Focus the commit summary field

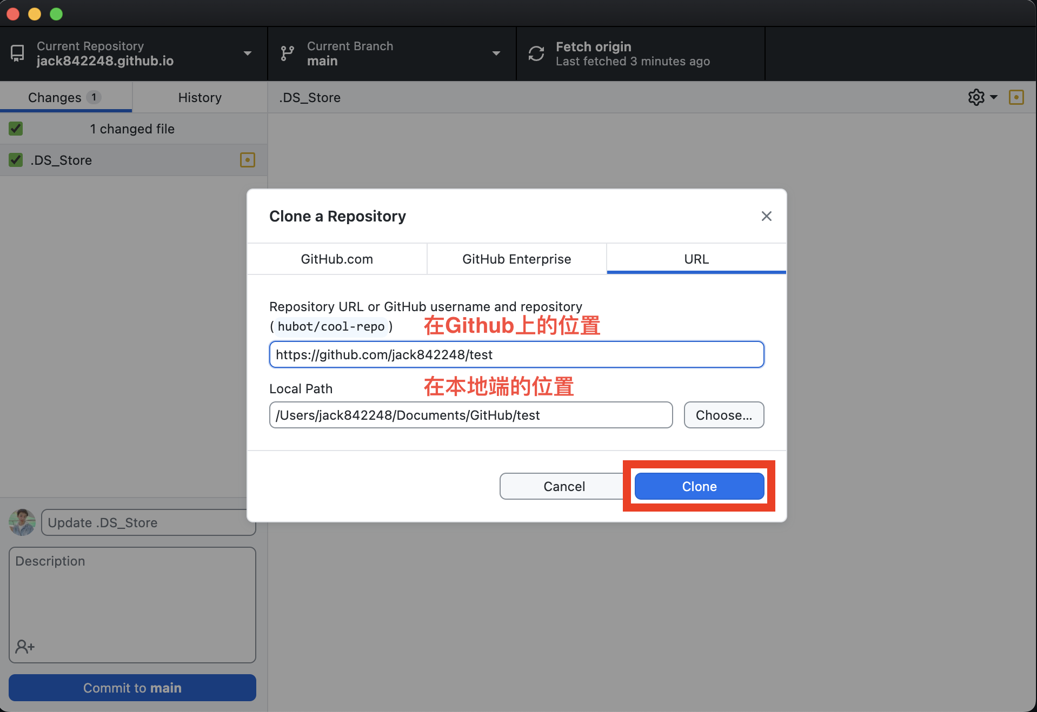(x=148, y=522)
